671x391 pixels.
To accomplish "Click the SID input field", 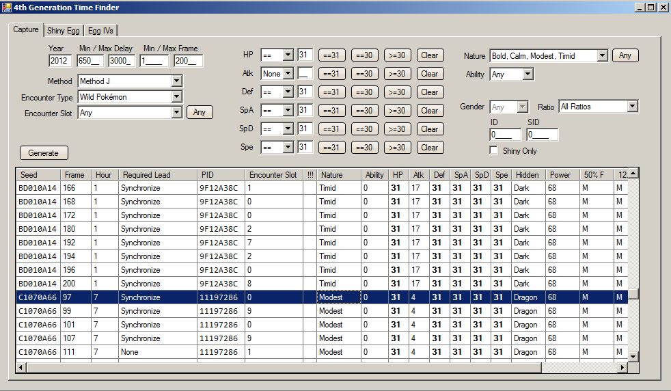I will pos(542,135).
